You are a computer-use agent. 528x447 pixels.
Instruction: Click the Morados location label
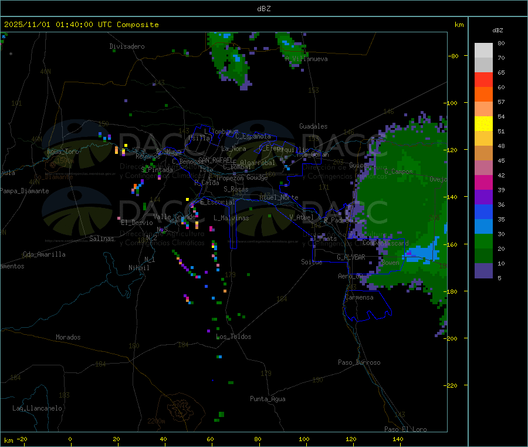(68, 337)
